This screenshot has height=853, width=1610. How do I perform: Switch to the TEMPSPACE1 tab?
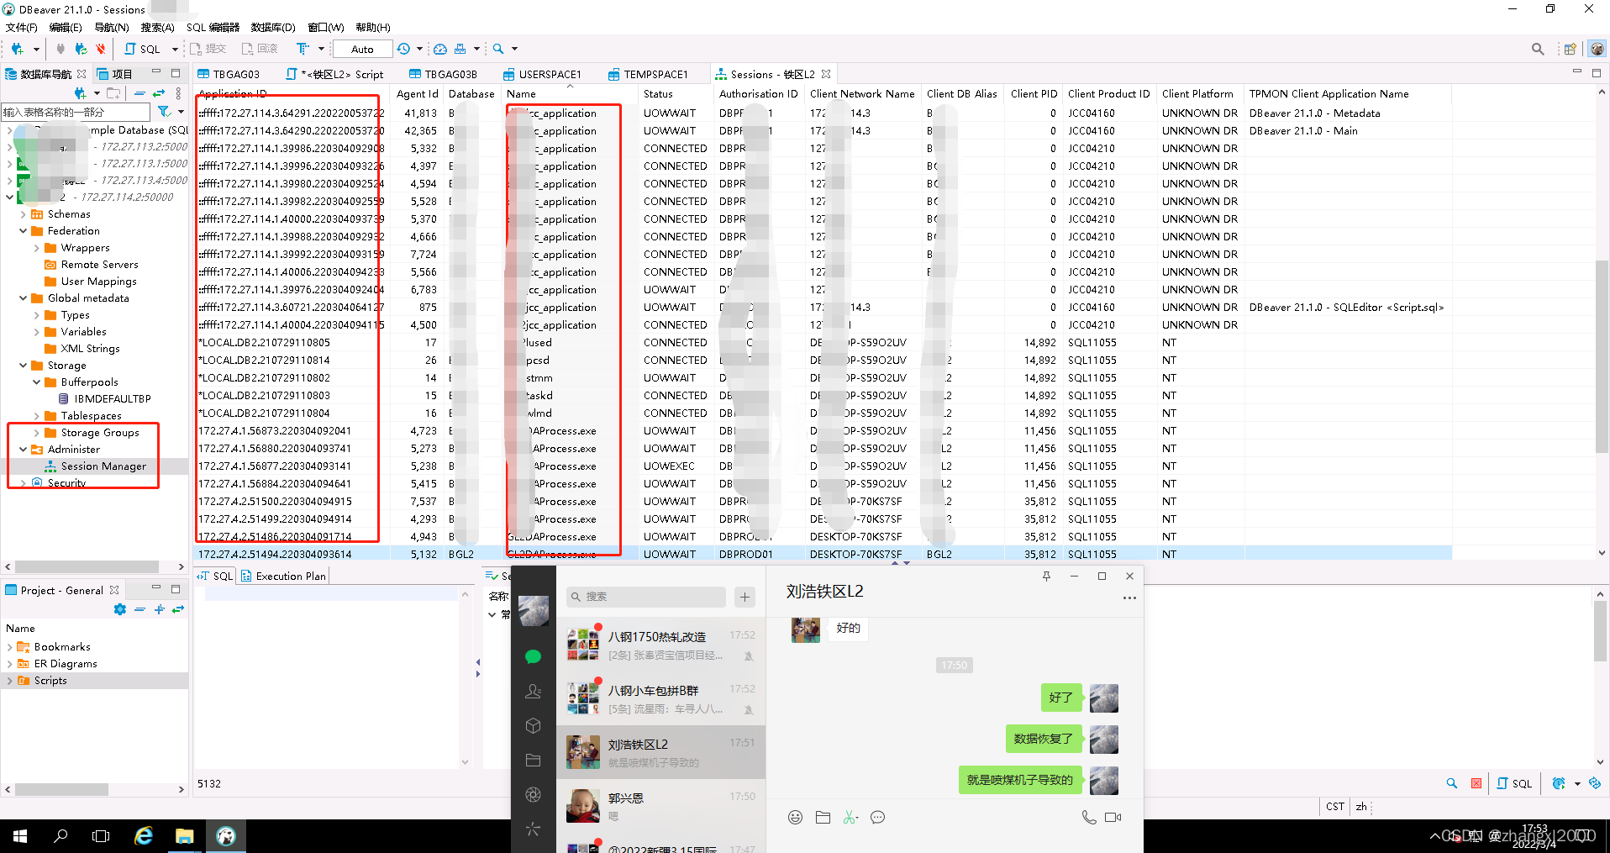pos(649,74)
